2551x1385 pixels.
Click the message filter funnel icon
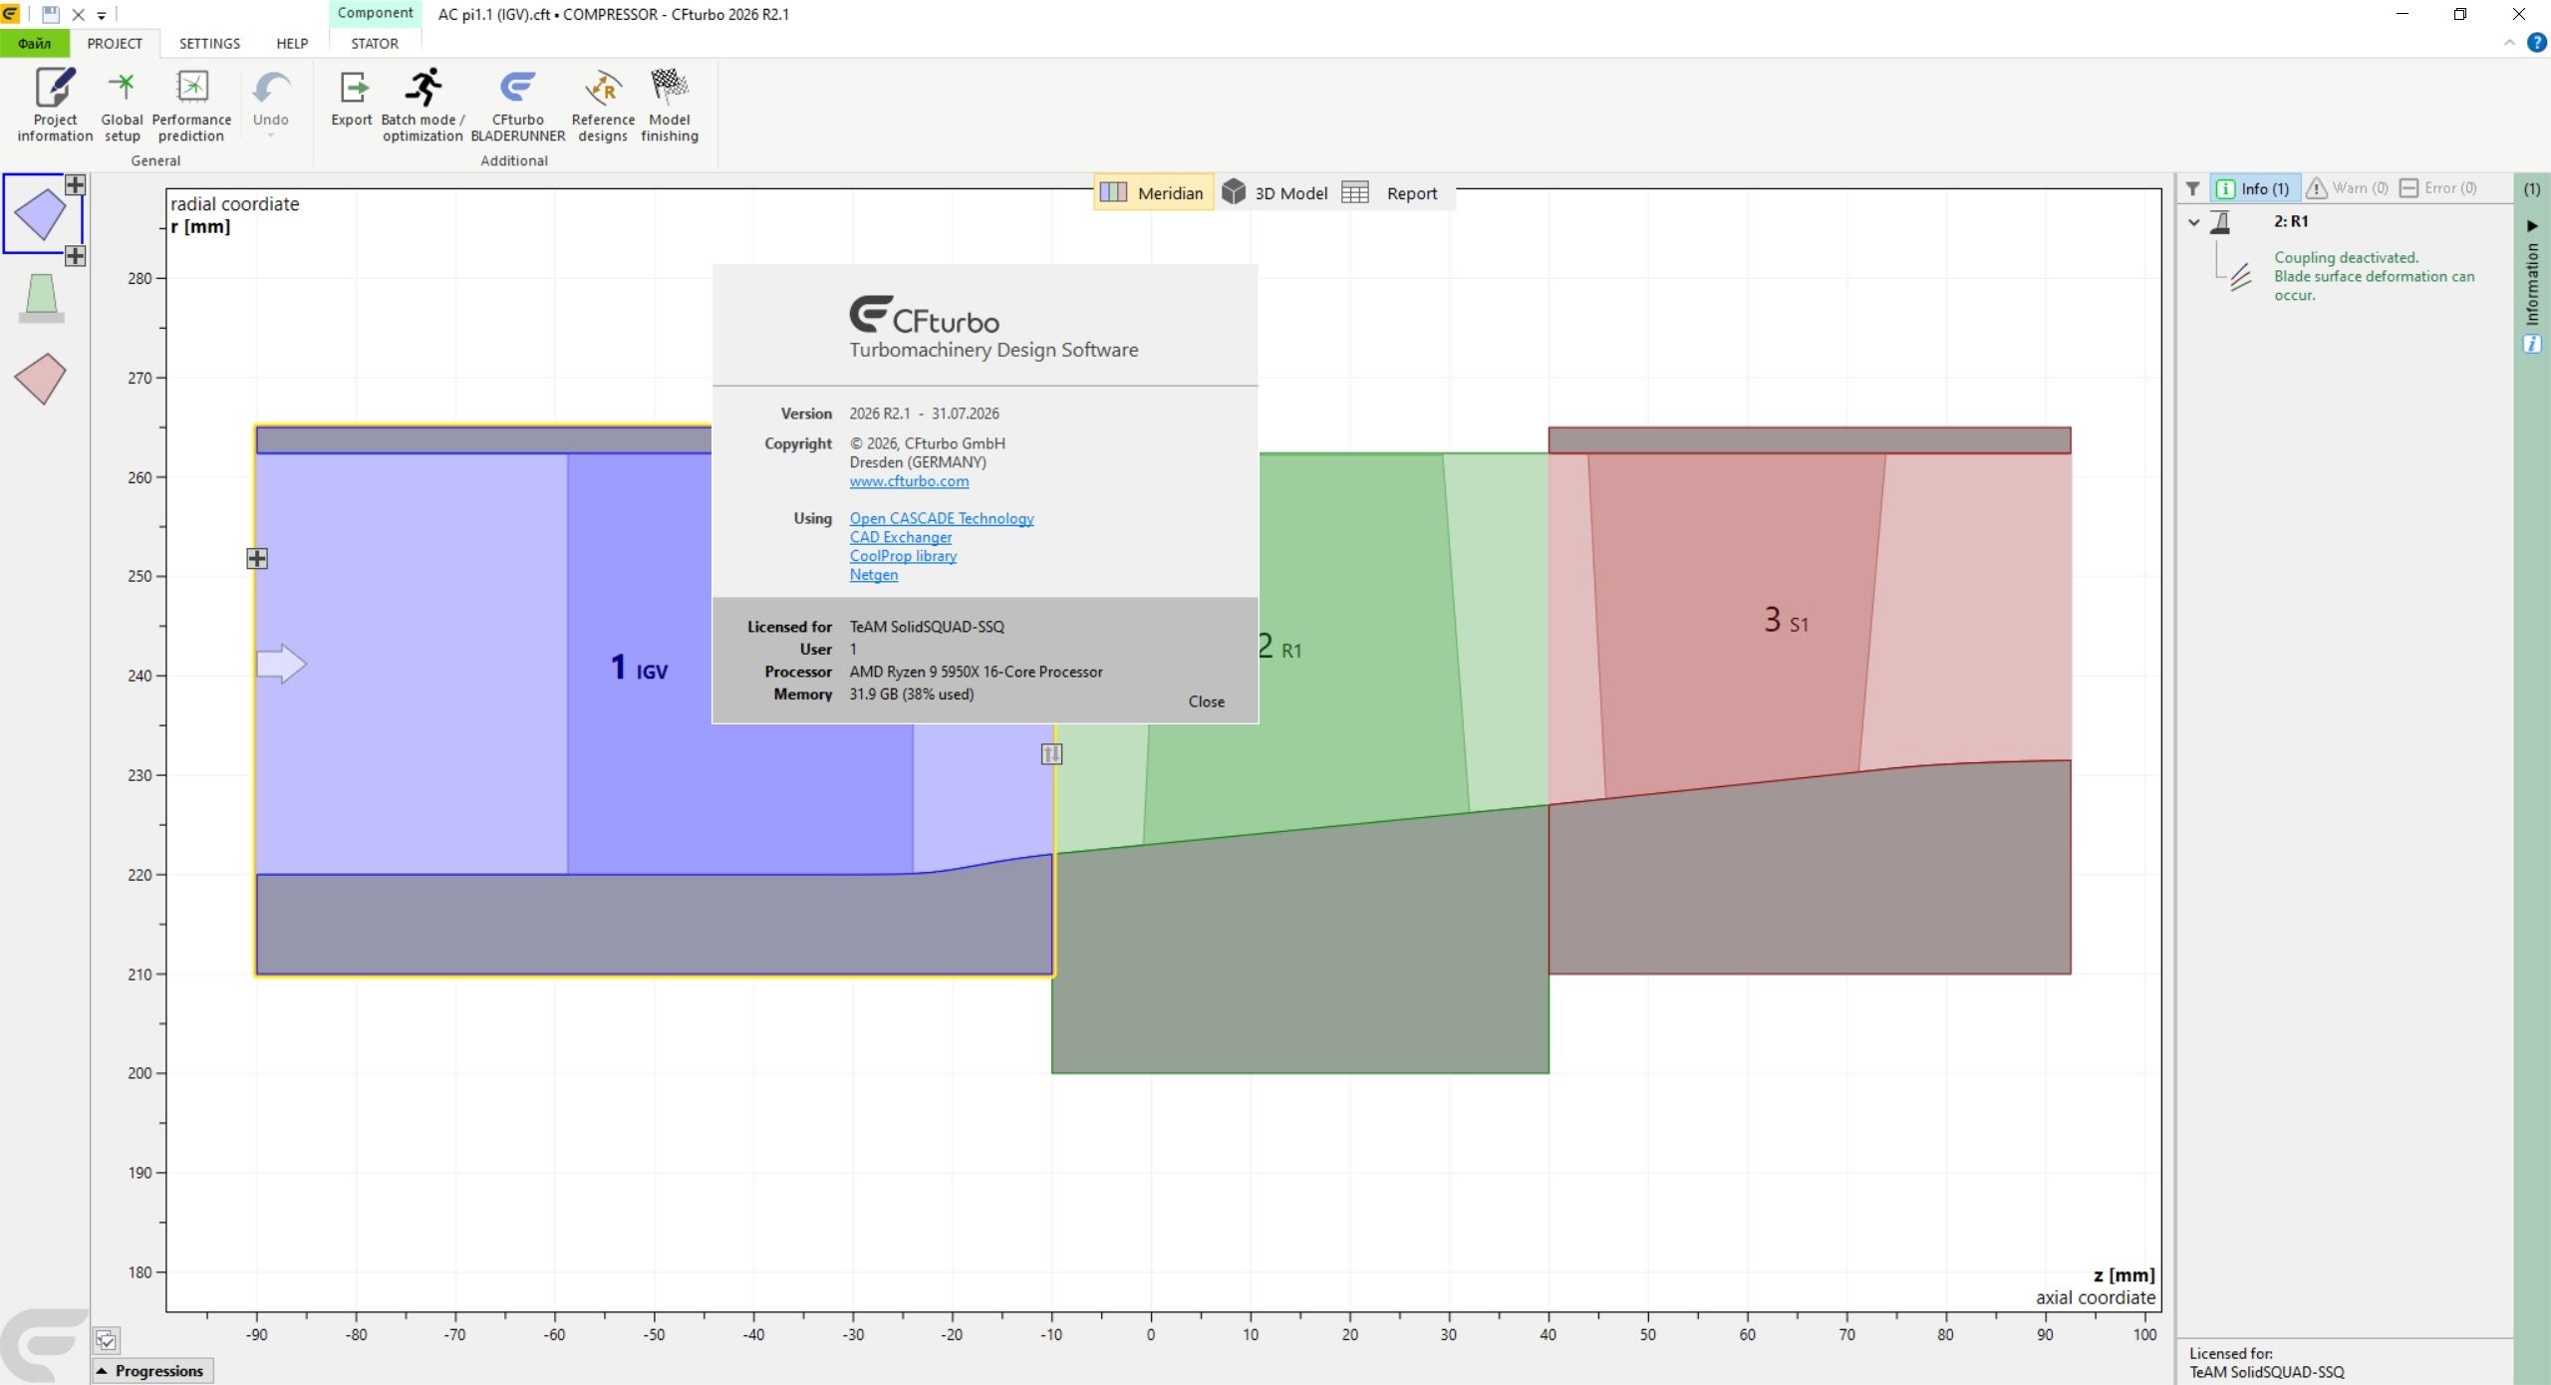click(x=2192, y=188)
